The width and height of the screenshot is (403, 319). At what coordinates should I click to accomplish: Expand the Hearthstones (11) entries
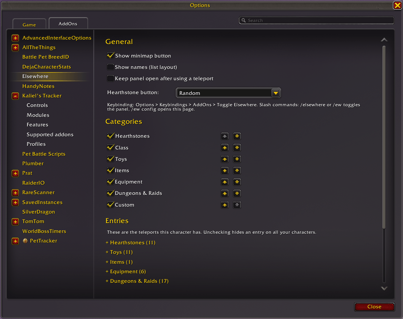pos(131,242)
